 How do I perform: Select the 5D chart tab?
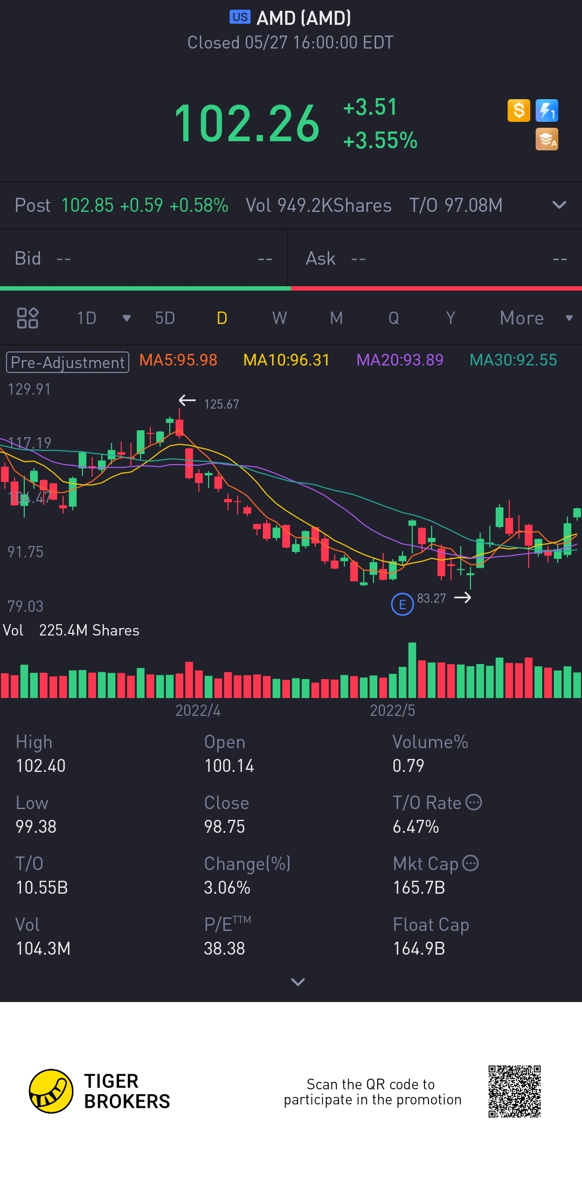(x=165, y=318)
